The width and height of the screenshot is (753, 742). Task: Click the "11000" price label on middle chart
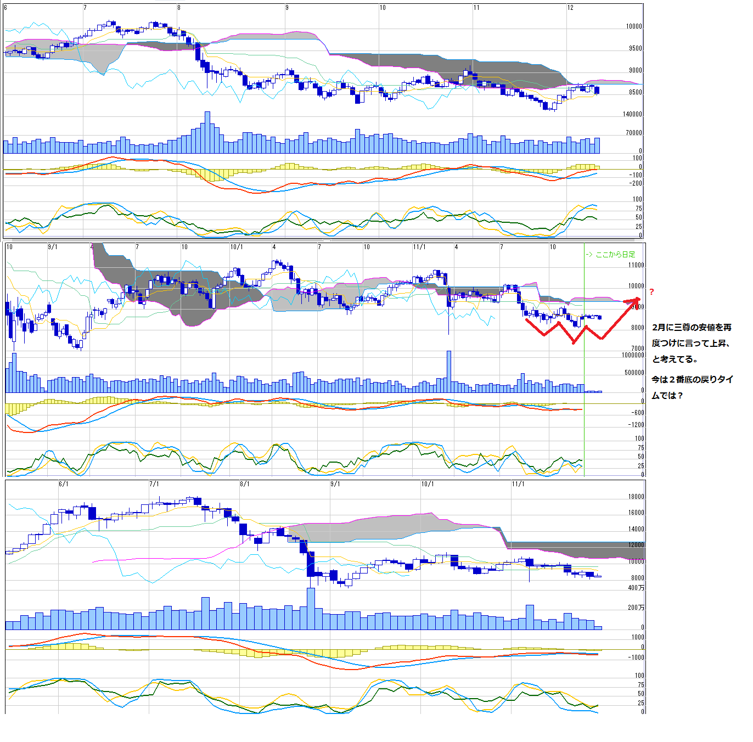click(x=636, y=265)
